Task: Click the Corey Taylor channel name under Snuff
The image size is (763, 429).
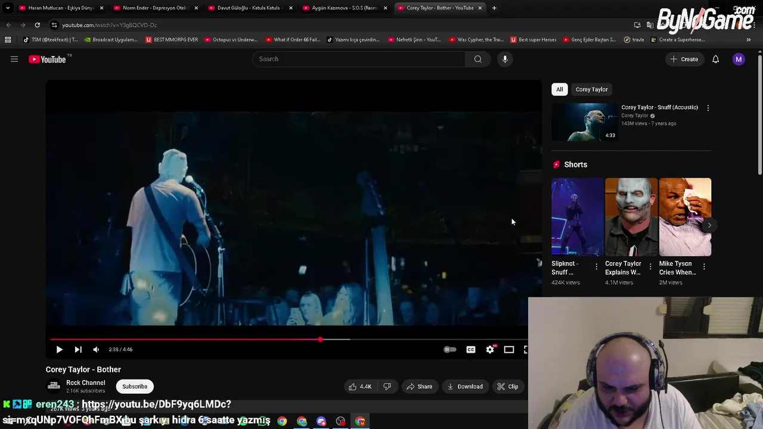Action: click(x=634, y=116)
